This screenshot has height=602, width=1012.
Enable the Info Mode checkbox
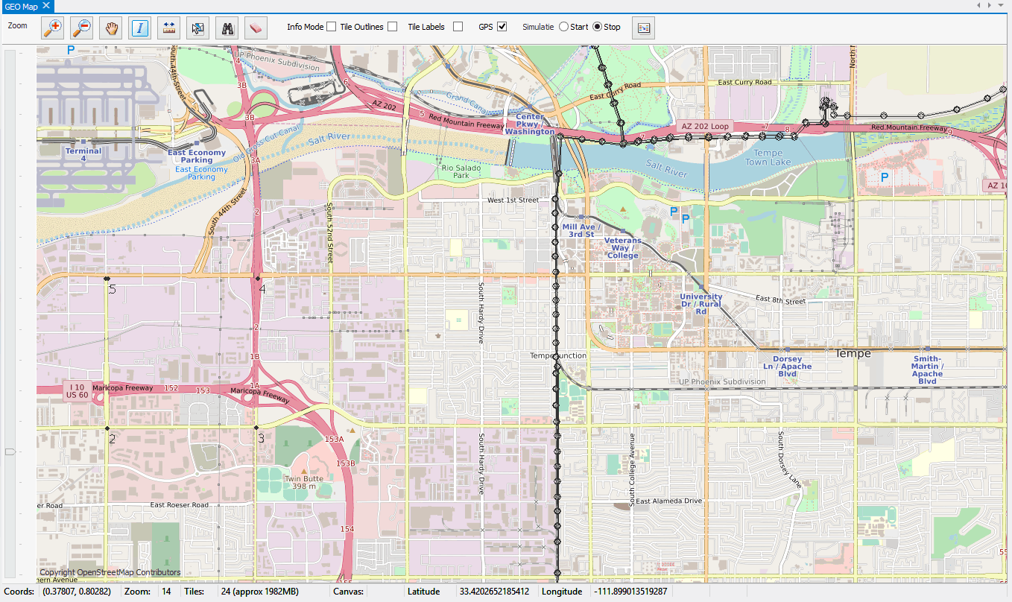pyautogui.click(x=331, y=27)
